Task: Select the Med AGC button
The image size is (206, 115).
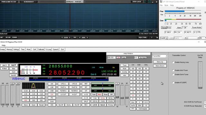Action: (99, 95)
